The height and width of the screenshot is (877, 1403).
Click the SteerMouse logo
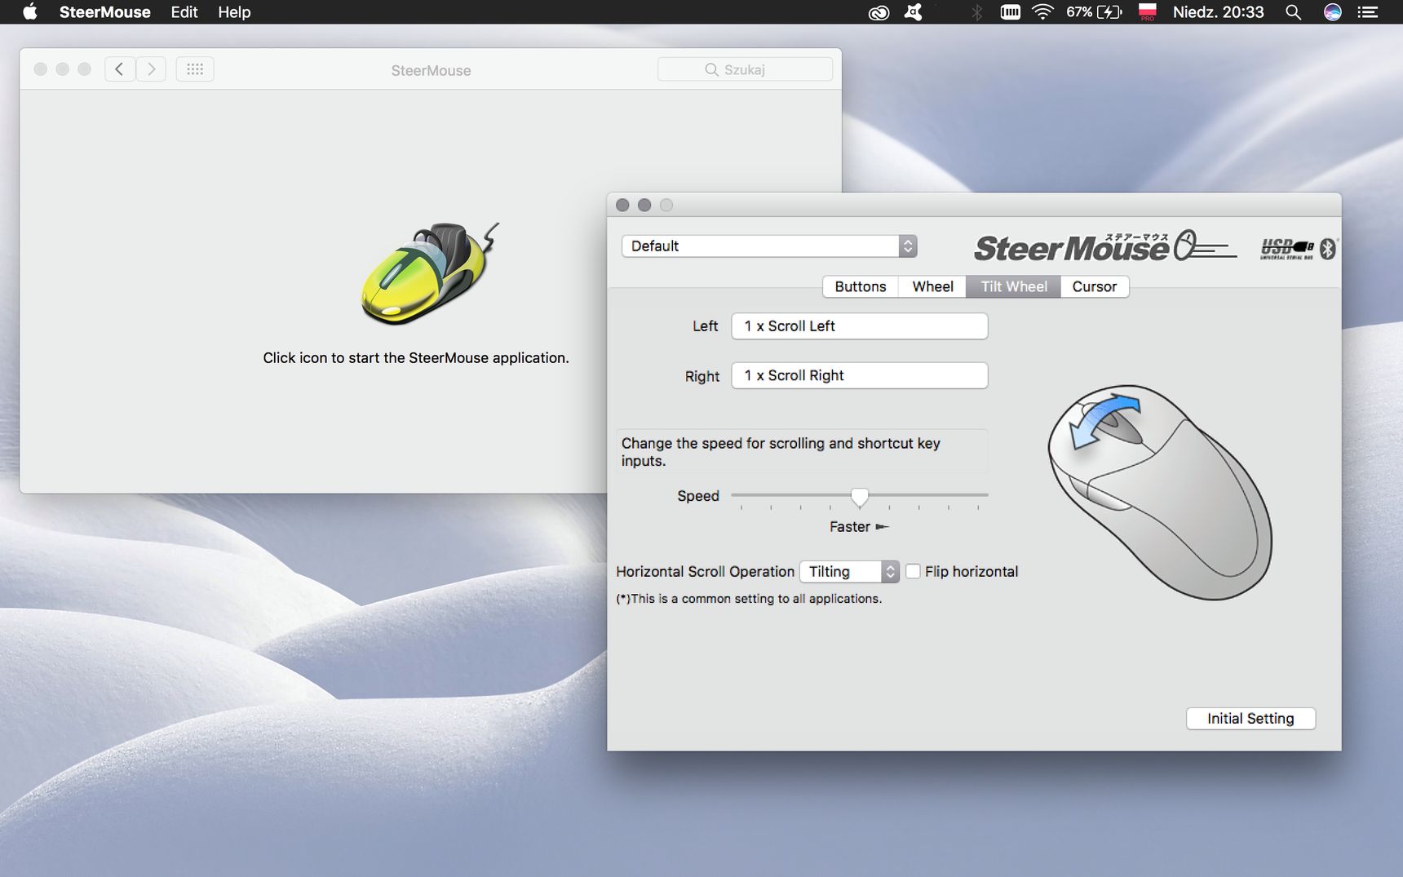pos(1105,246)
